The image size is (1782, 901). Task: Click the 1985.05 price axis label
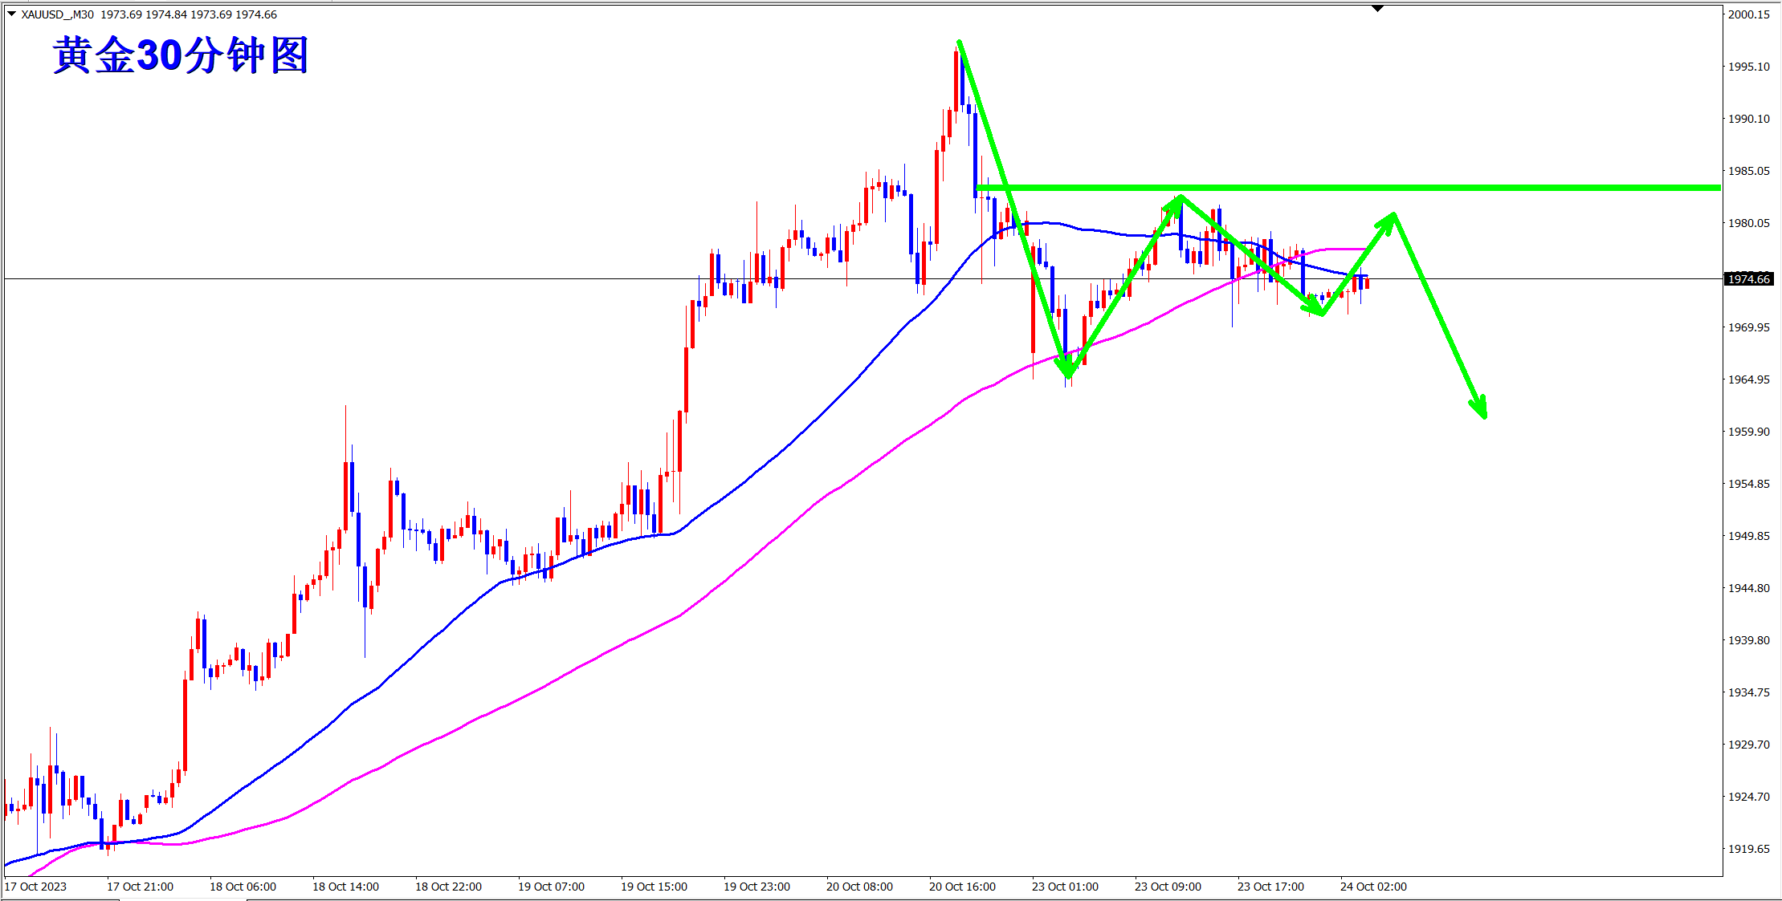pos(1748,171)
